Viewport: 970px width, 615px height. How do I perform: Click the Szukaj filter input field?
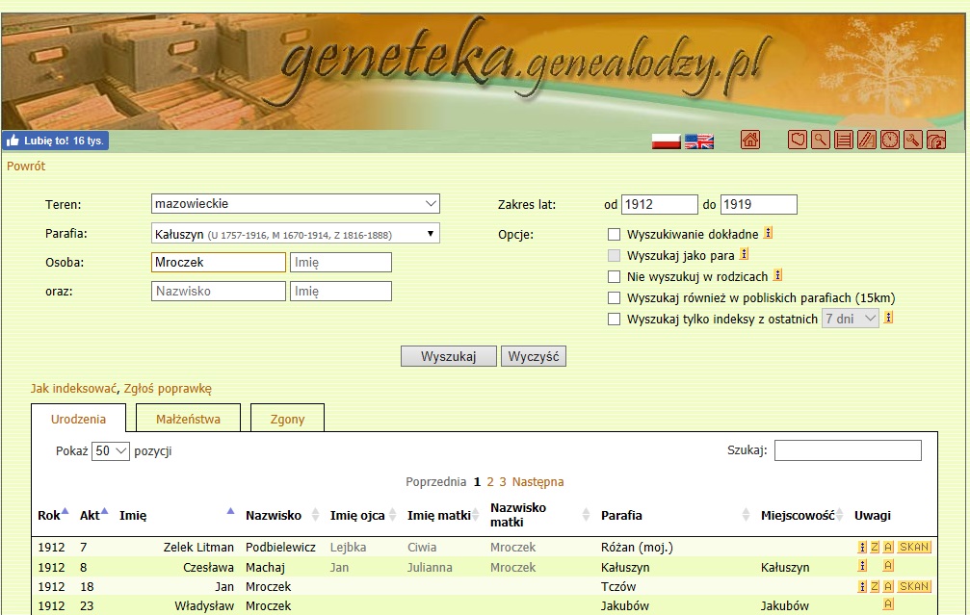(x=848, y=450)
